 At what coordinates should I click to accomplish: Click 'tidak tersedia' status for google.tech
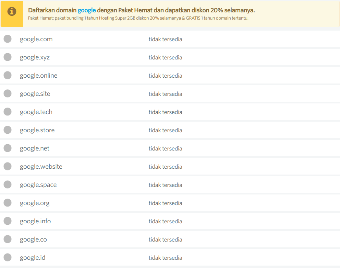pos(165,112)
